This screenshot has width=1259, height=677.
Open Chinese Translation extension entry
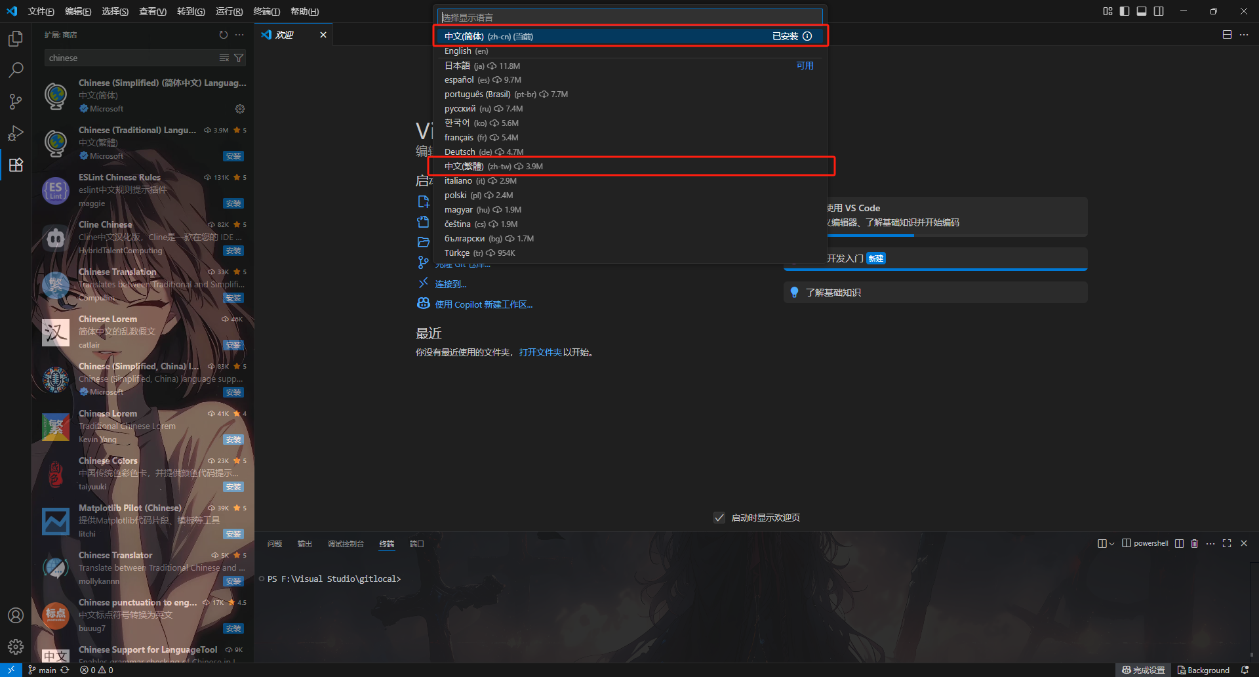click(x=143, y=285)
